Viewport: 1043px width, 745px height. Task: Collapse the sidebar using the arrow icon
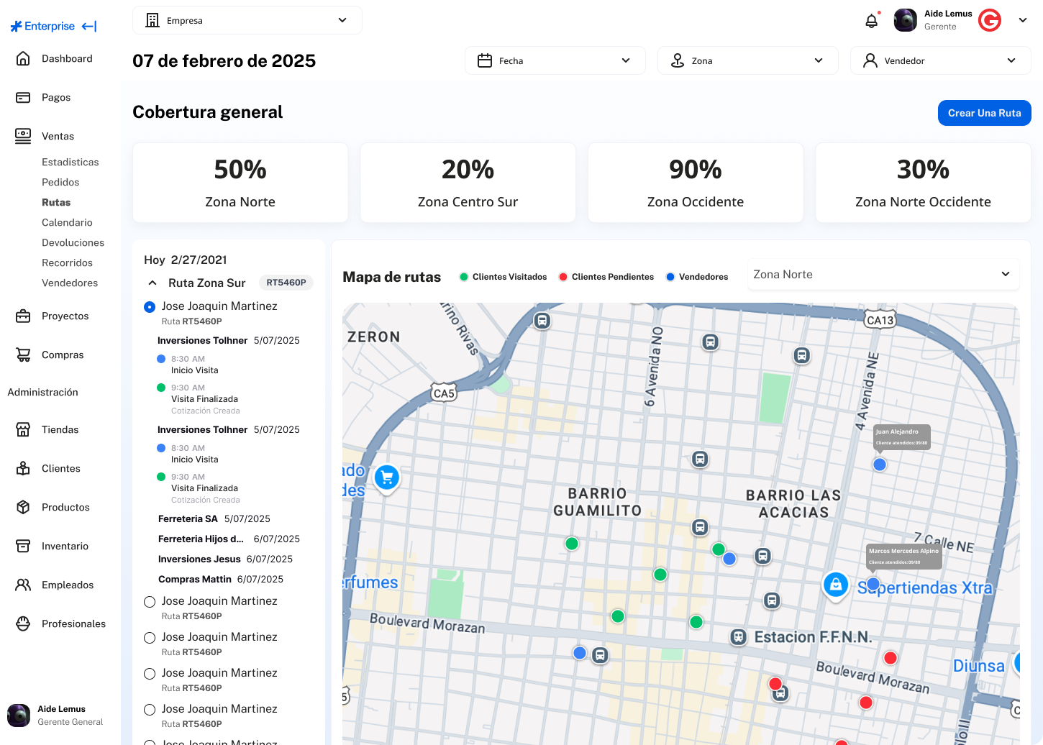click(x=89, y=27)
